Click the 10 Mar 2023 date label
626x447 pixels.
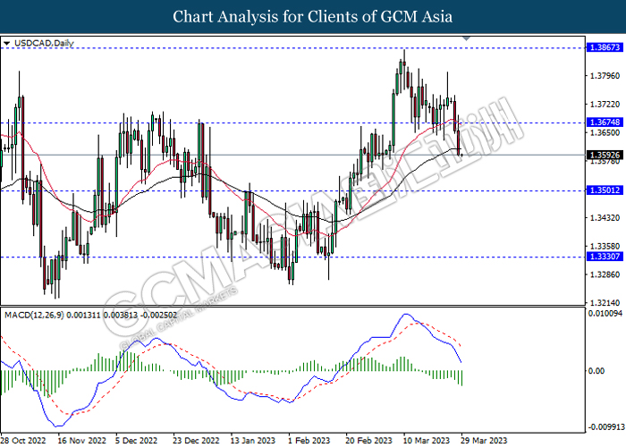click(x=426, y=440)
